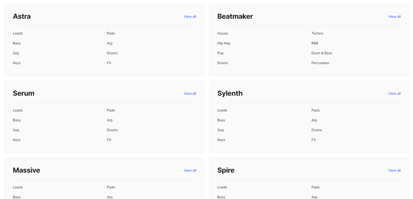Image resolution: width=413 pixels, height=199 pixels.
Task: Open View all in Massive card
Action: pos(190,170)
